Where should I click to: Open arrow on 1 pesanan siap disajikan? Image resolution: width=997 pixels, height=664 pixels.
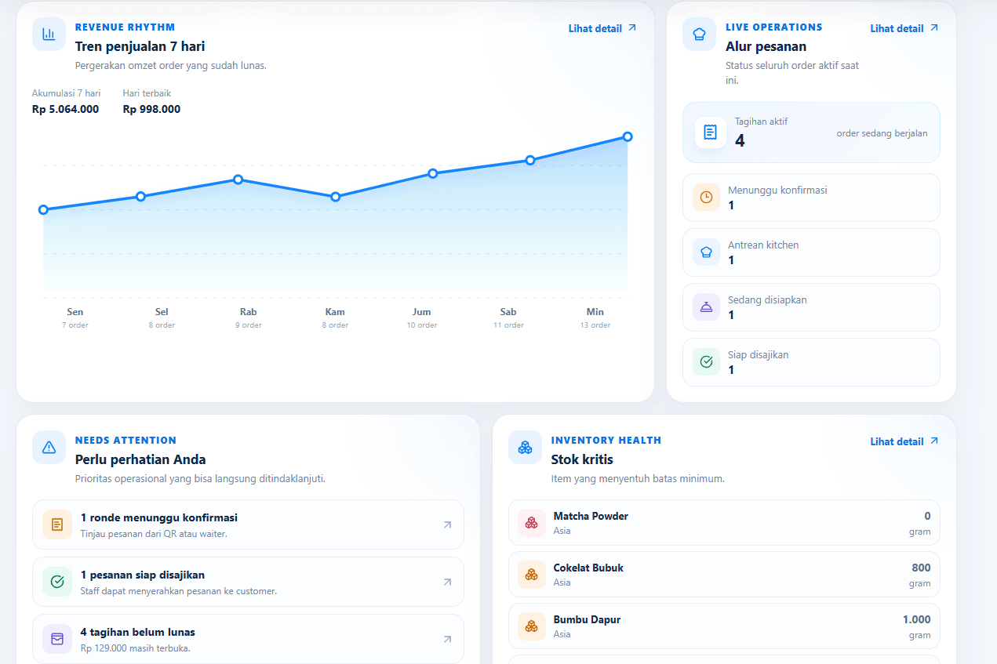447,582
